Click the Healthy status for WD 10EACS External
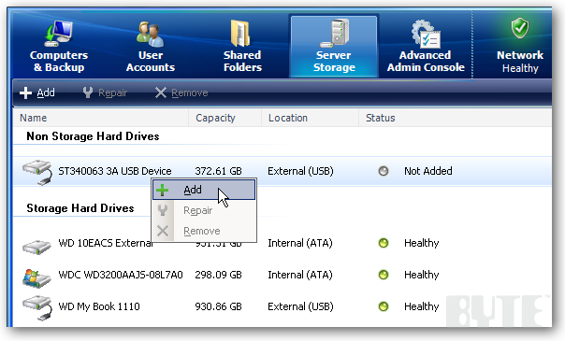 422,243
